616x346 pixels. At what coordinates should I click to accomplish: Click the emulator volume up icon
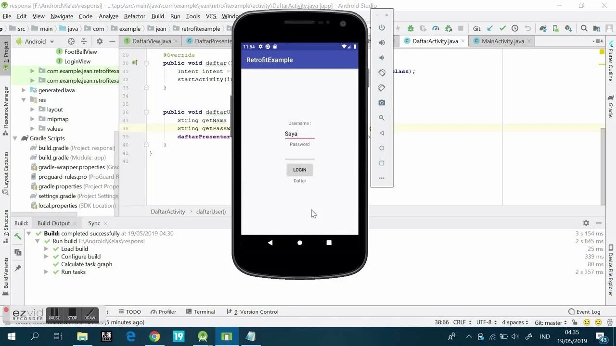coord(382,42)
